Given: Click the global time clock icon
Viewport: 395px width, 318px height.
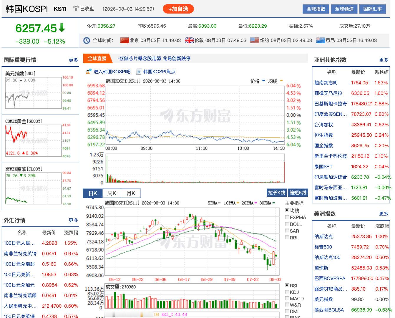Looking at the screenshot, I should [x=87, y=40].
